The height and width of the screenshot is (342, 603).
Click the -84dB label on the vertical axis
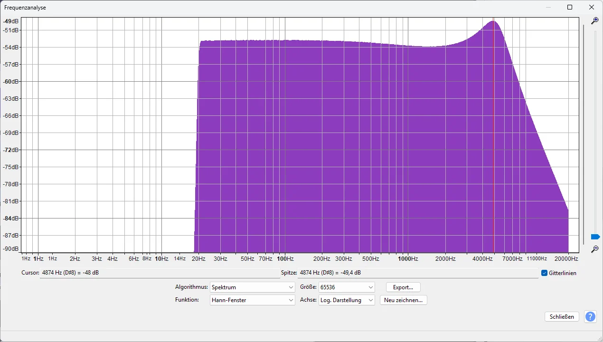[x=11, y=218]
